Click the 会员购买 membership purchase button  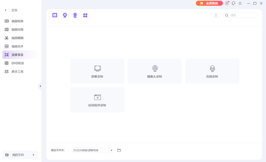(x=209, y=3)
